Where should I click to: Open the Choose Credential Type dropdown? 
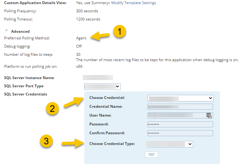pos(170,144)
